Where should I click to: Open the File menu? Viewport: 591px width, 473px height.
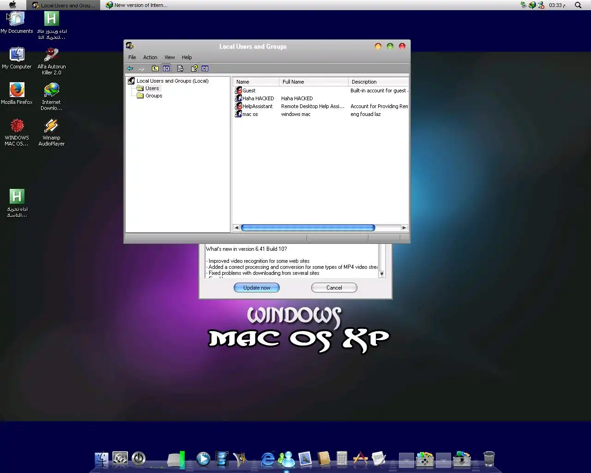(132, 57)
